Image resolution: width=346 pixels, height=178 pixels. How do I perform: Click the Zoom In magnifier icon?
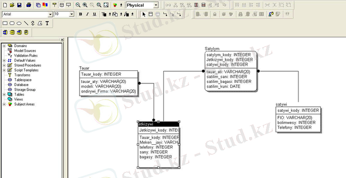(x=85, y=5)
